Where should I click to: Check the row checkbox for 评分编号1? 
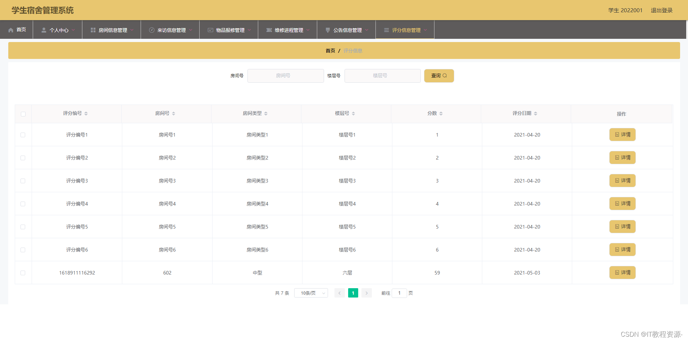click(x=23, y=135)
